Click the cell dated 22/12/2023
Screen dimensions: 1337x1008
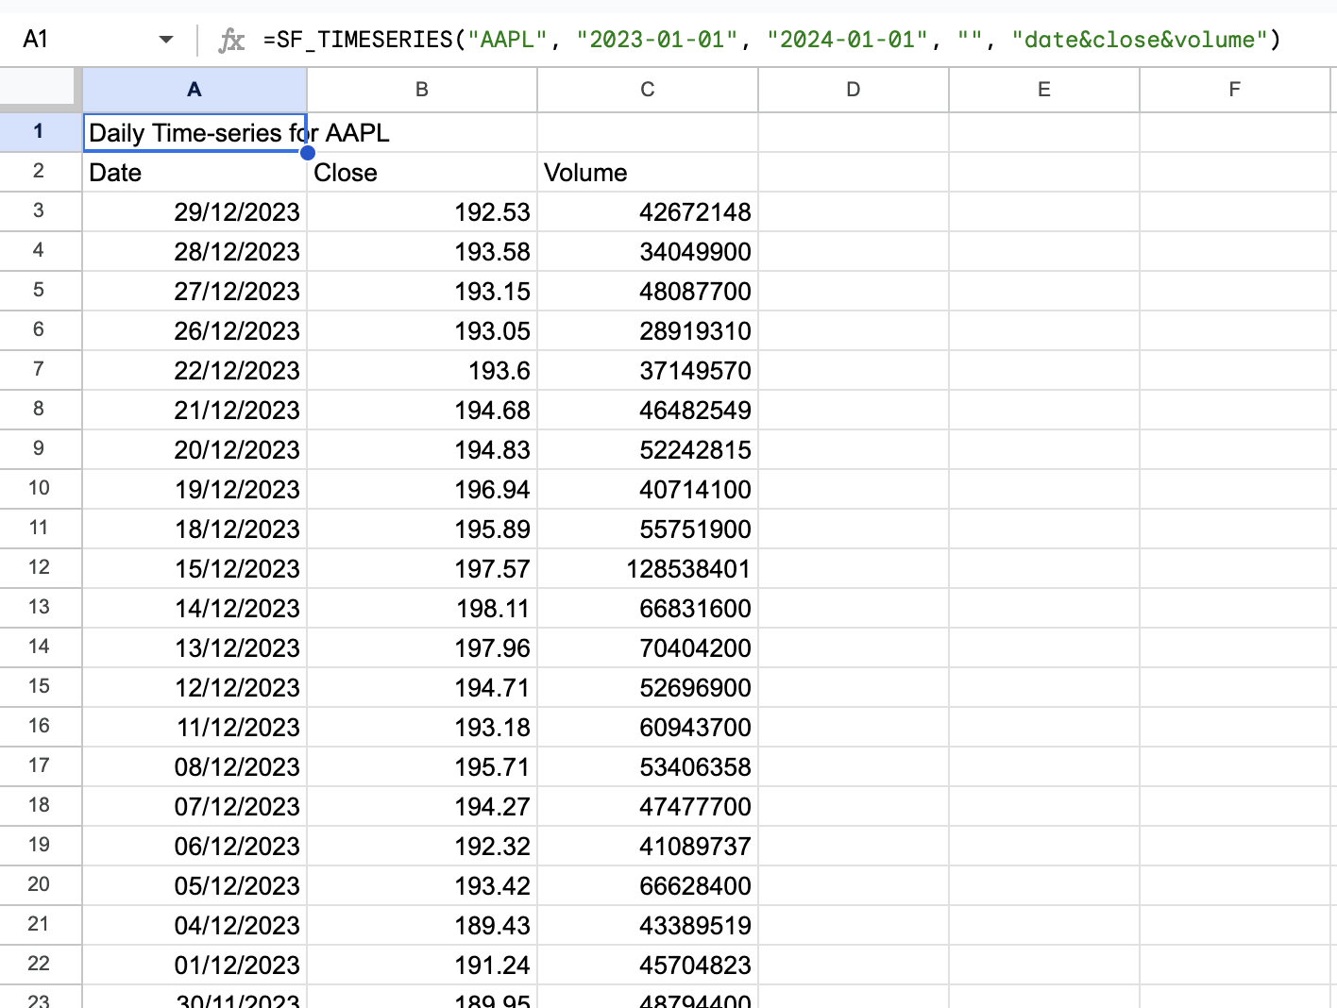(194, 370)
